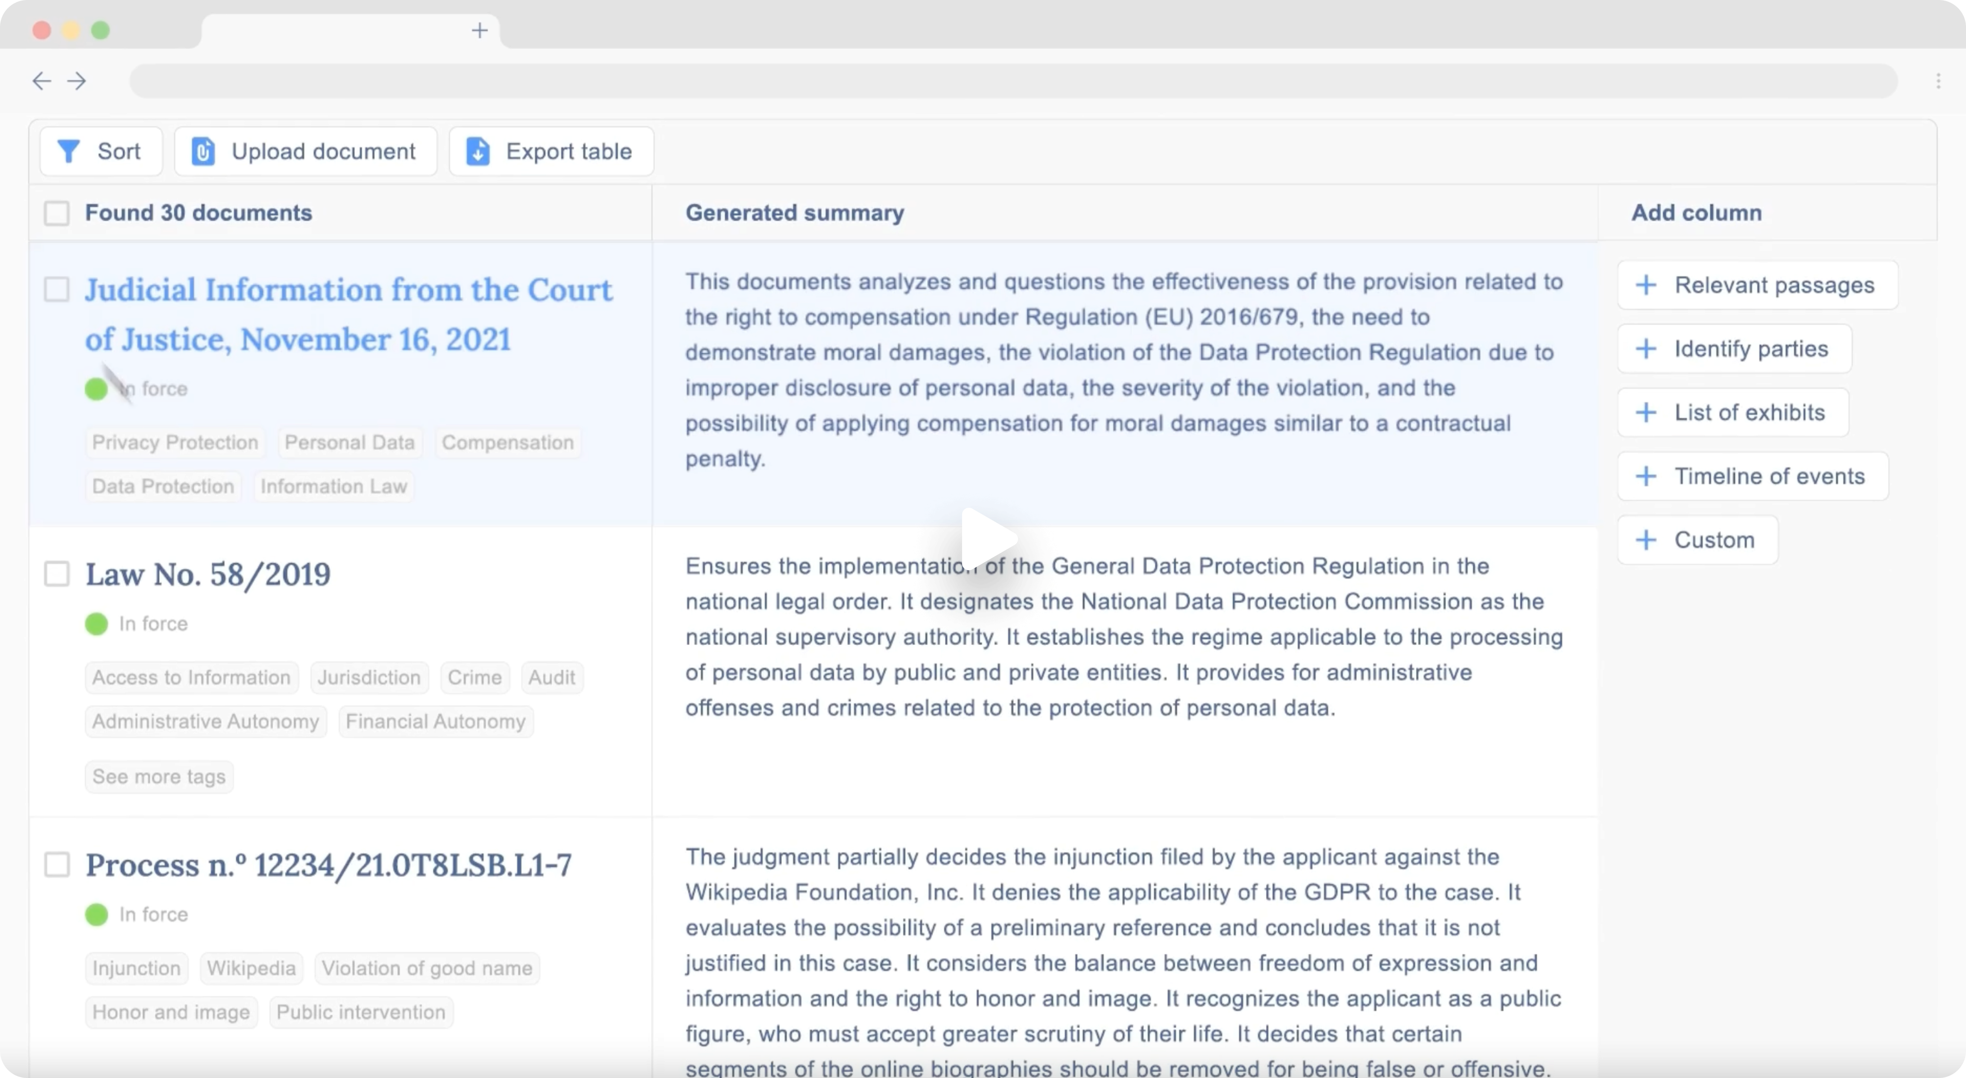
Task: Add the List of exhibits column
Action: click(x=1732, y=412)
